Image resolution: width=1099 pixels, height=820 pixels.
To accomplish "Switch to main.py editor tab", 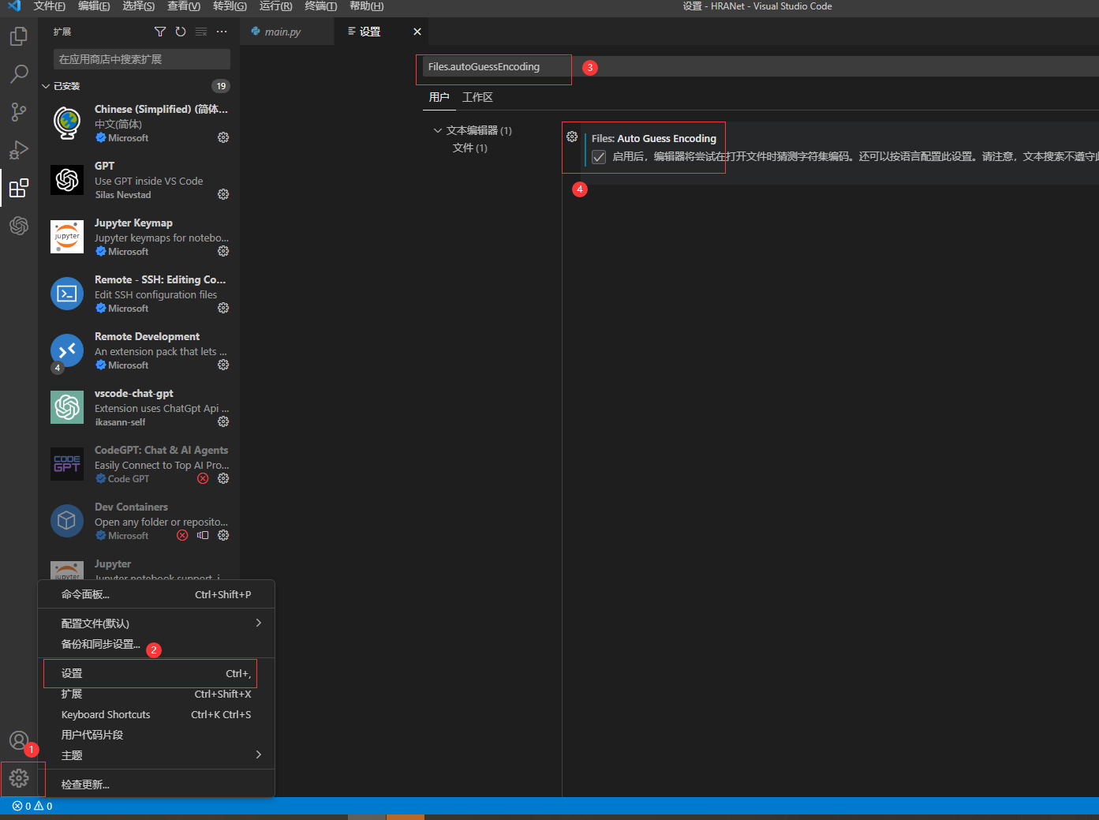I will click(x=287, y=32).
